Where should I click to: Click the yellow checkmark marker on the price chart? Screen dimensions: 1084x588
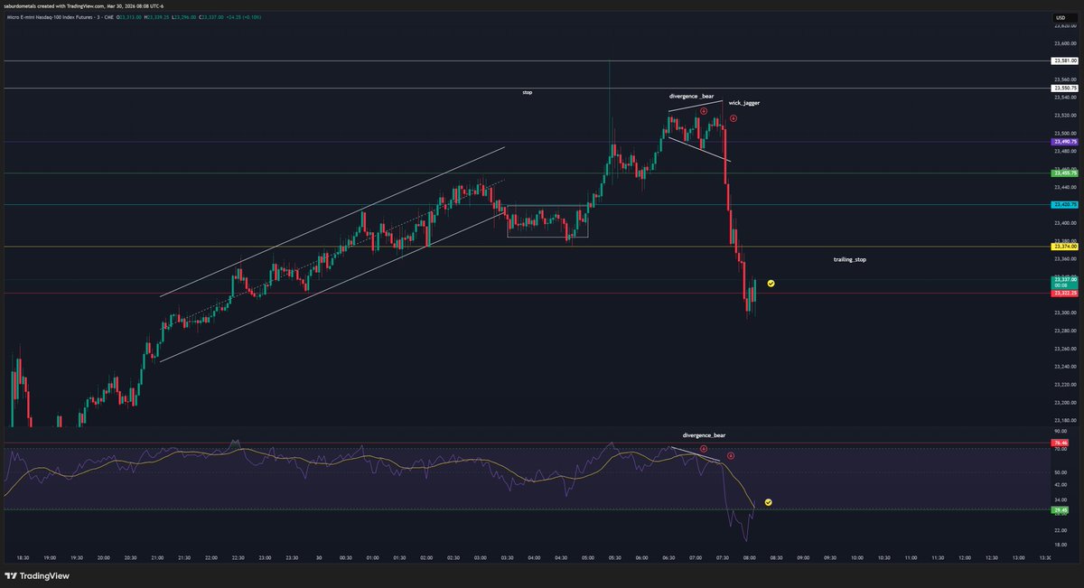point(771,284)
